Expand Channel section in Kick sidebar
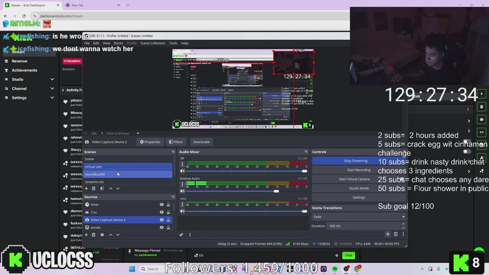 pyautogui.click(x=52, y=89)
